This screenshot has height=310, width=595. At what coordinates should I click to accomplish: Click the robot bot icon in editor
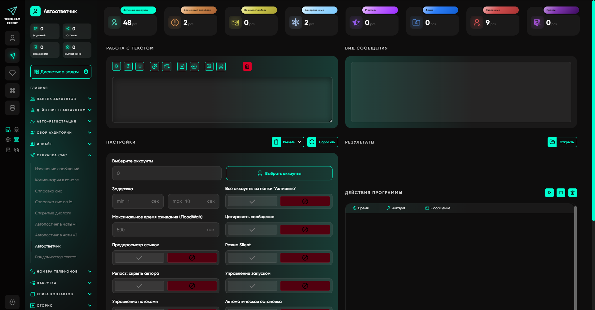point(194,66)
